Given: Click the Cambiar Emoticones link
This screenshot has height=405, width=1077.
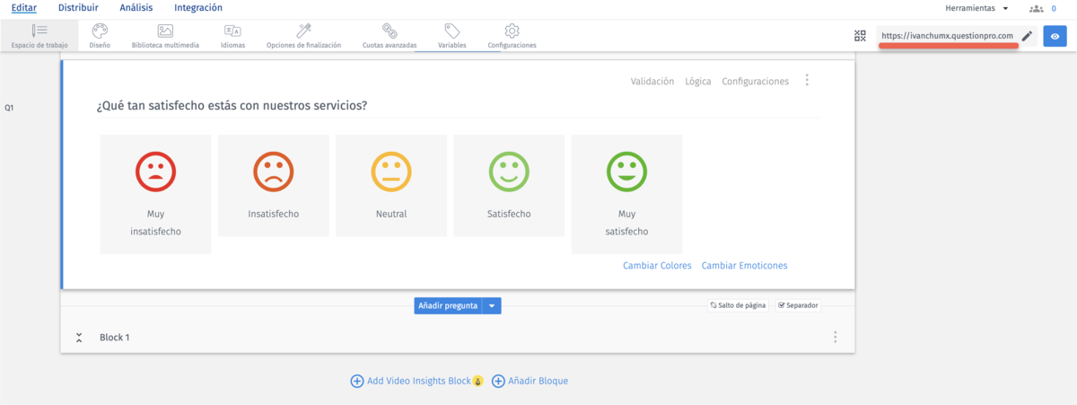Looking at the screenshot, I should pos(744,266).
